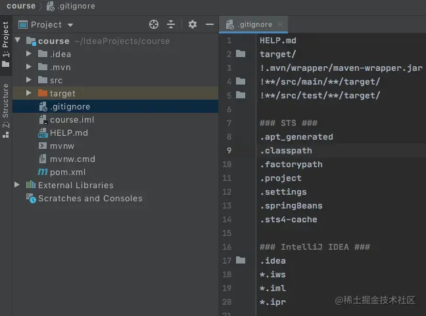
Task: Click the course module folder icon
Action: click(31, 41)
